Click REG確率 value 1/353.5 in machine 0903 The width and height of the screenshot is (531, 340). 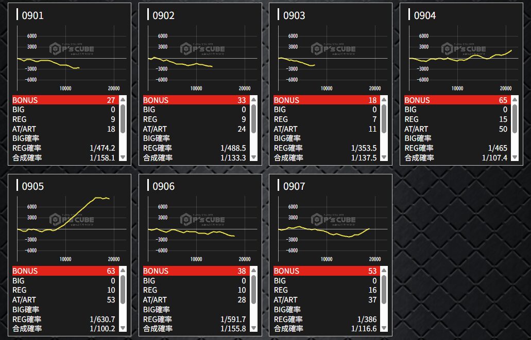coord(364,148)
